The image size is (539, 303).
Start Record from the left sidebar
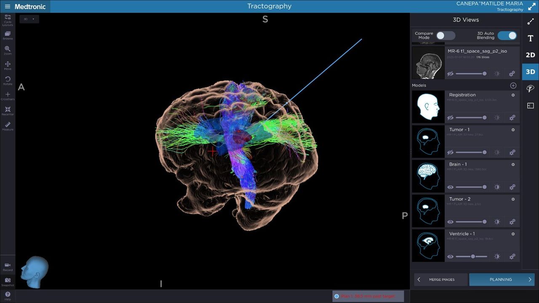(8, 266)
